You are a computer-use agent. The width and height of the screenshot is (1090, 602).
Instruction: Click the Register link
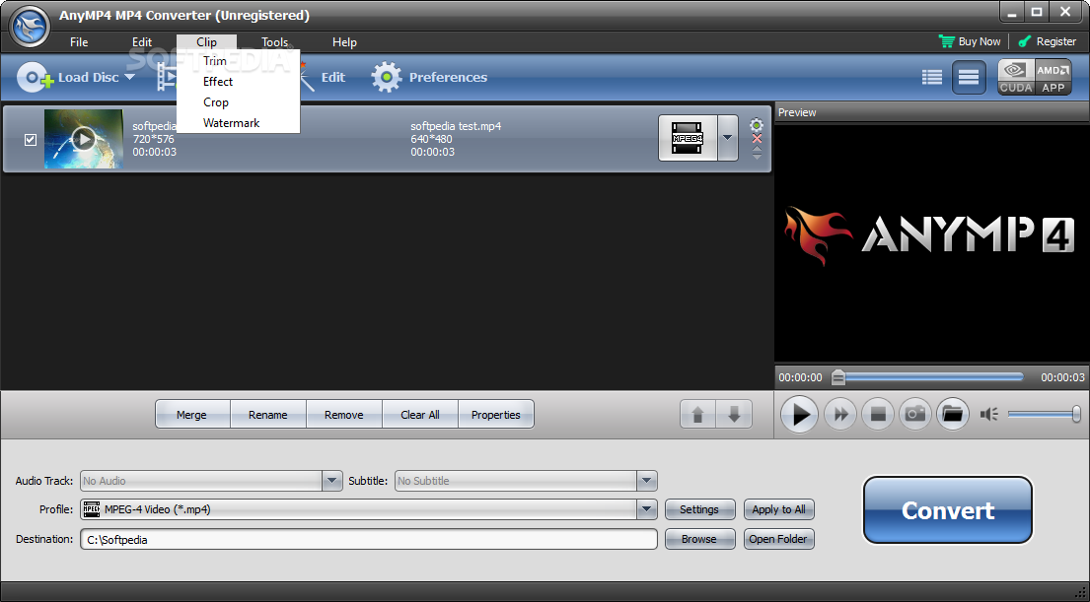pos(1047,41)
